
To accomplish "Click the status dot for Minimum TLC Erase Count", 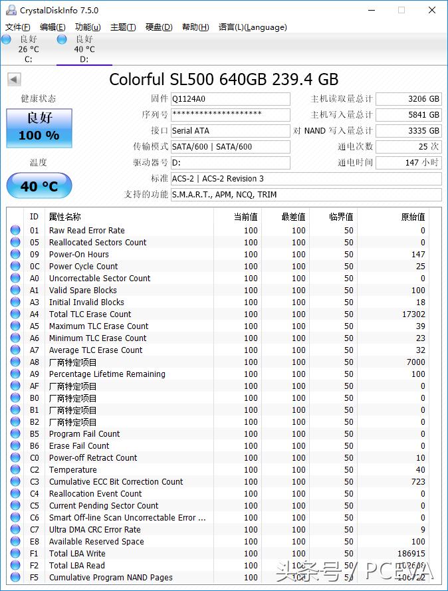I will [x=15, y=338].
